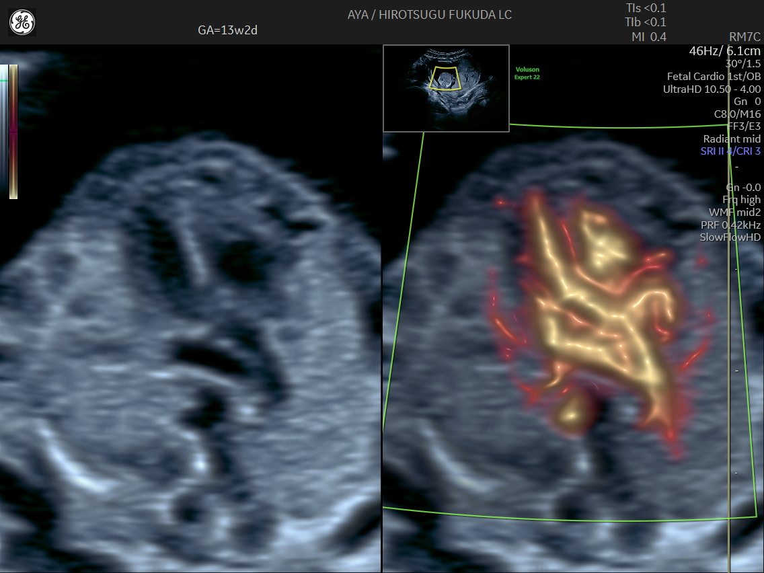The image size is (764, 573).
Task: Select the GA=13w2d gestational age text
Action: [x=229, y=30]
